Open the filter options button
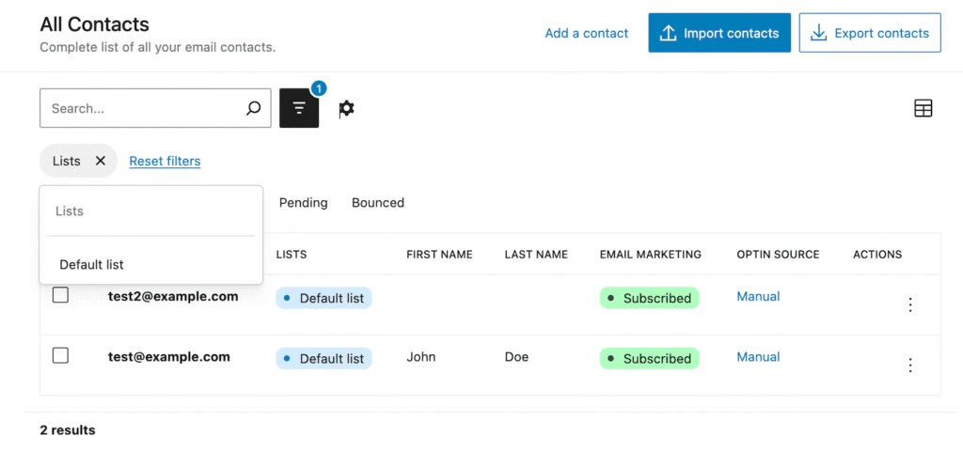Image resolution: width=963 pixels, height=452 pixels. (299, 108)
